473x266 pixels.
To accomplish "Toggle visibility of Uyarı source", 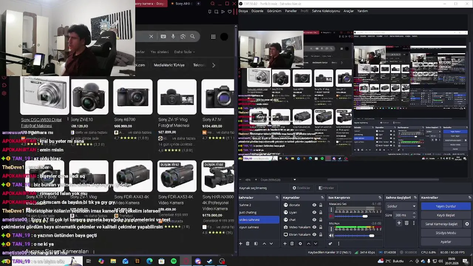I will [x=314, y=212].
